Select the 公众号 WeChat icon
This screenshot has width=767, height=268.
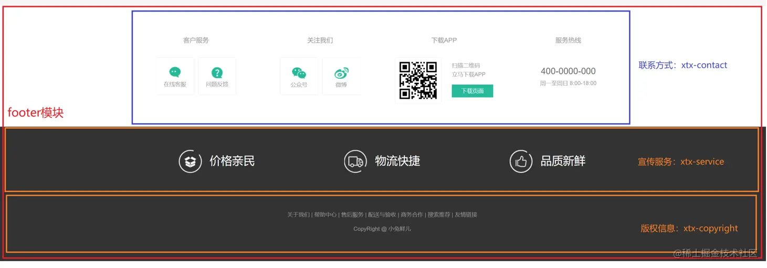pos(299,73)
